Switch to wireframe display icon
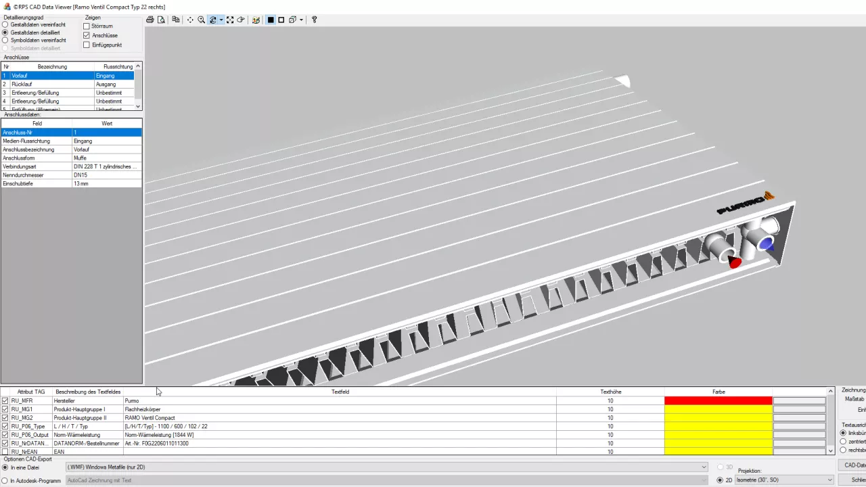 281,20
